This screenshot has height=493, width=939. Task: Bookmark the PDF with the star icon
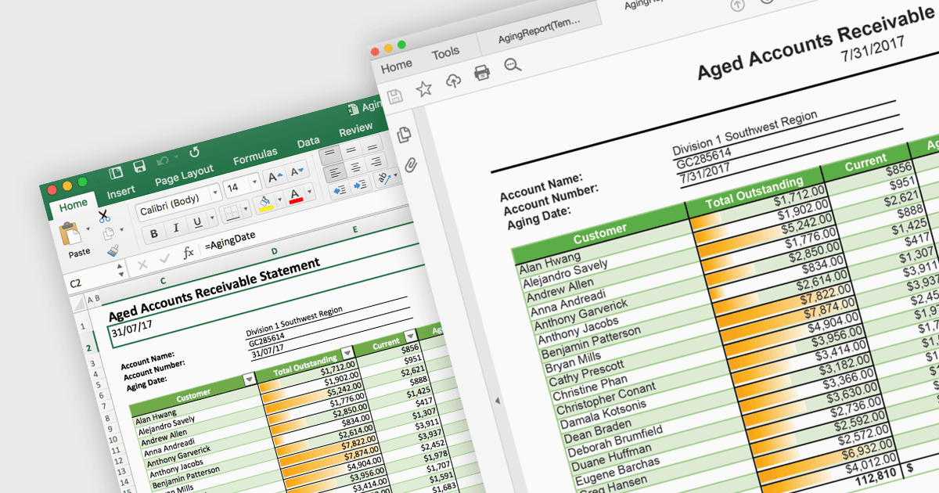(x=423, y=88)
